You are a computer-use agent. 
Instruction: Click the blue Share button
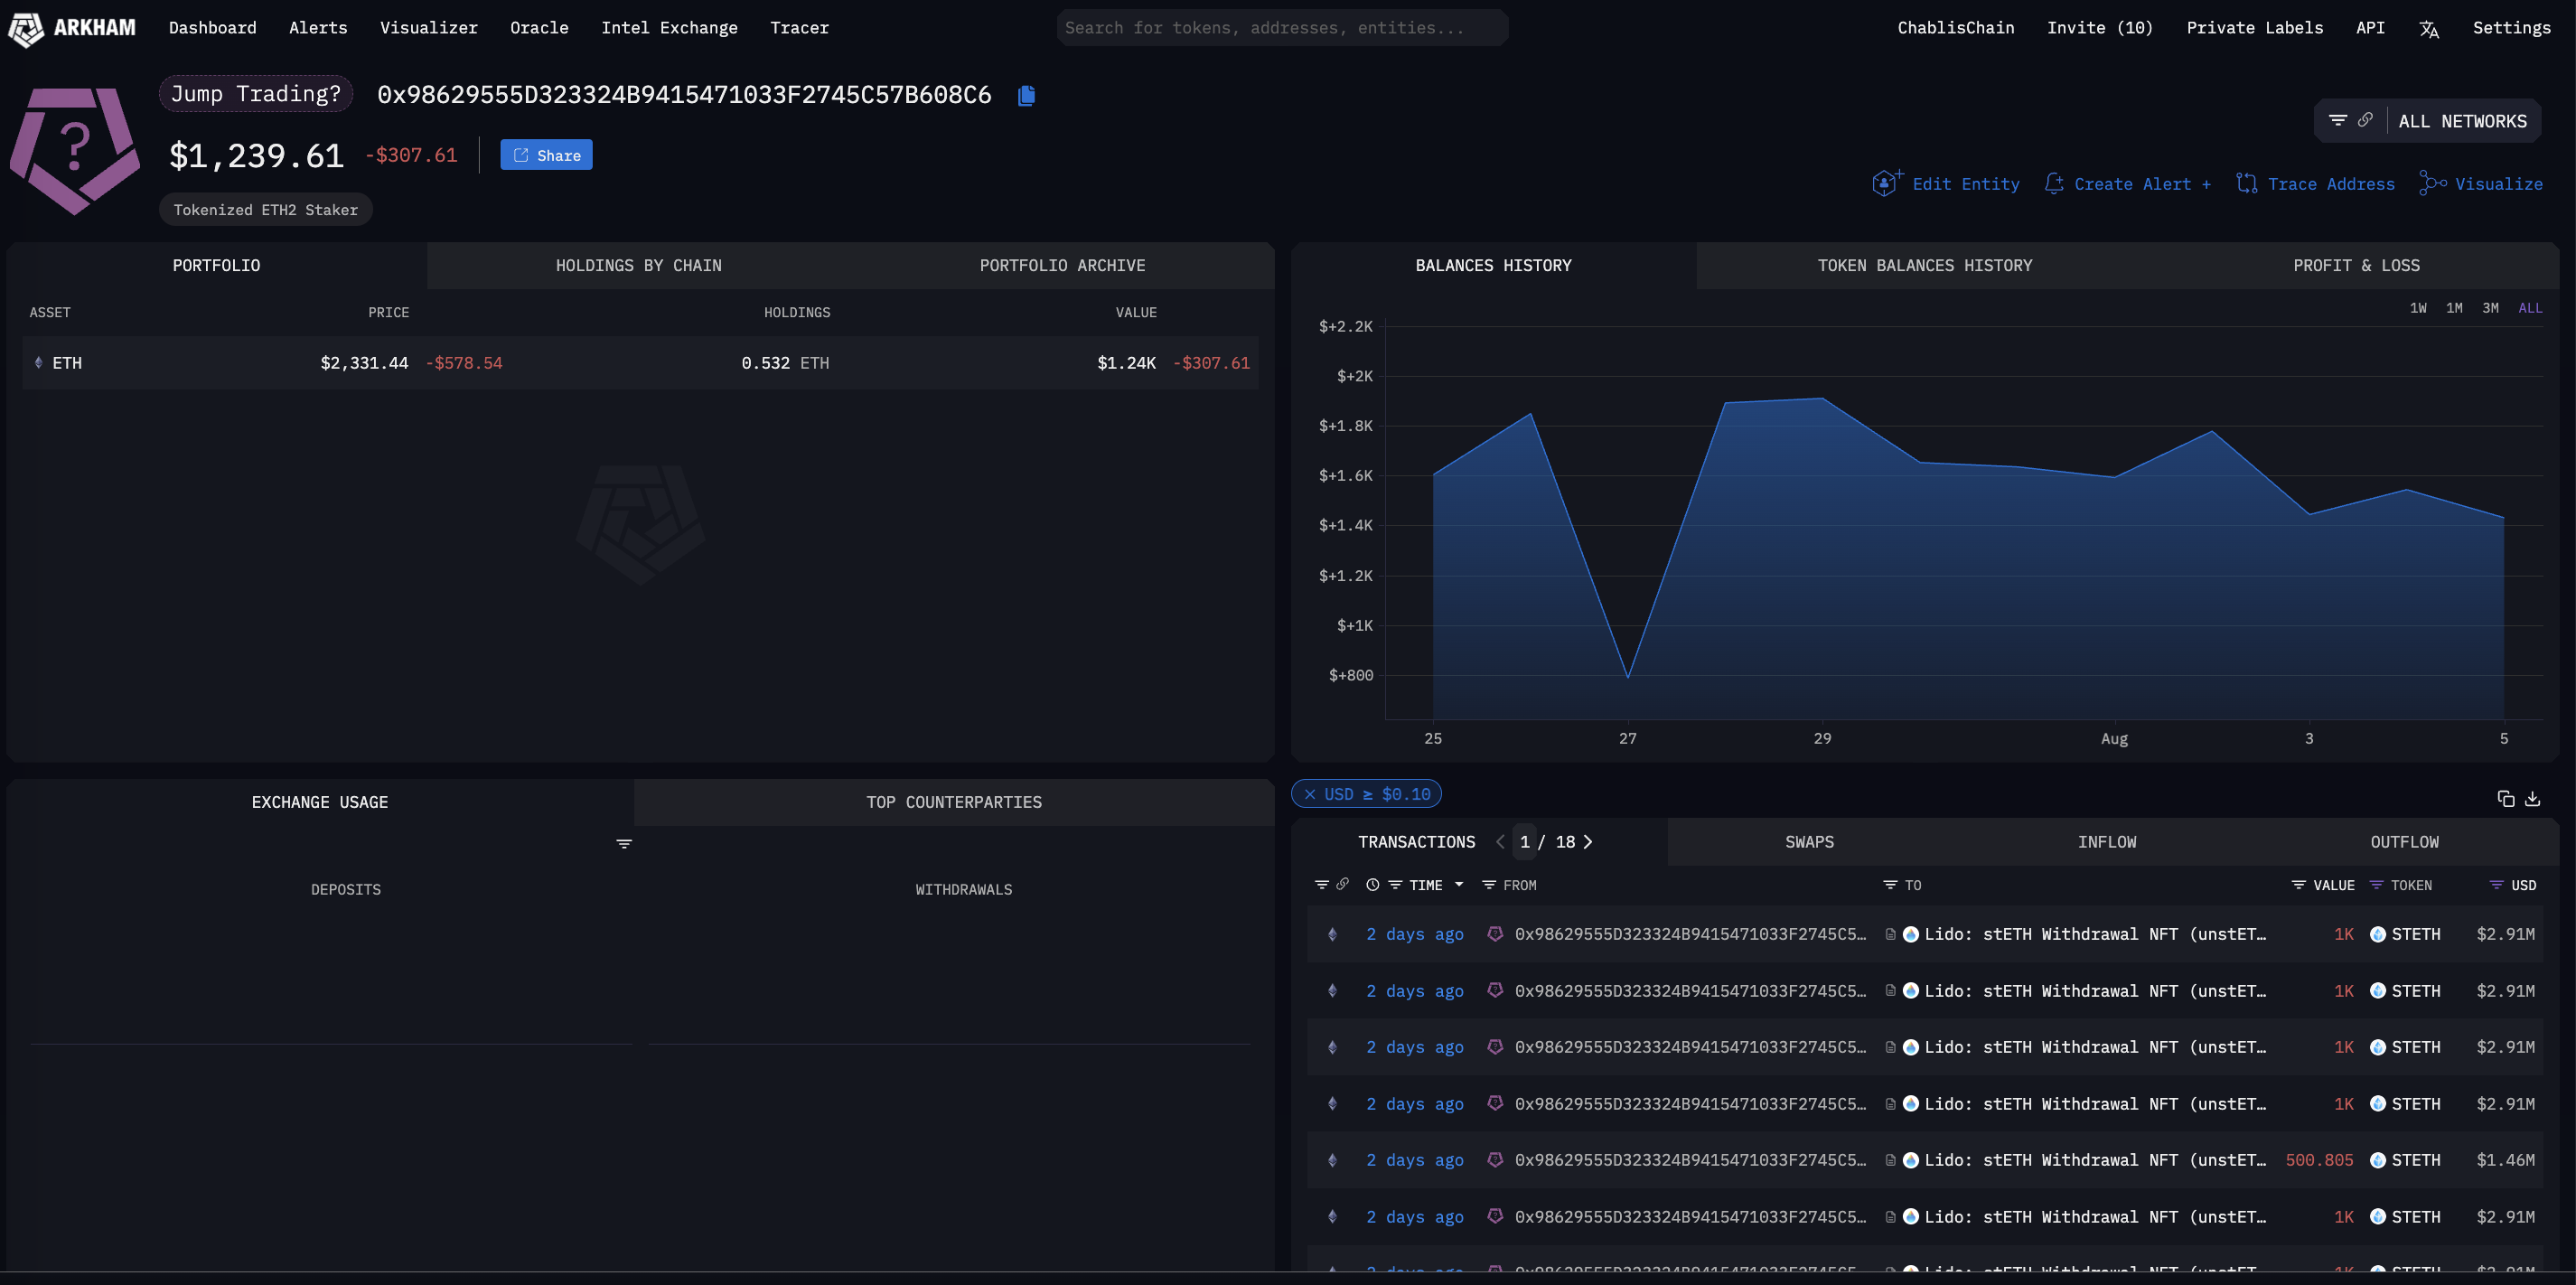[x=546, y=155]
